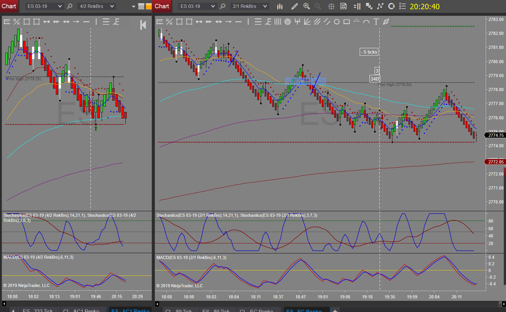
Task: Expand the ES 03-19 instrument selector in left chart
Action: [44, 6]
